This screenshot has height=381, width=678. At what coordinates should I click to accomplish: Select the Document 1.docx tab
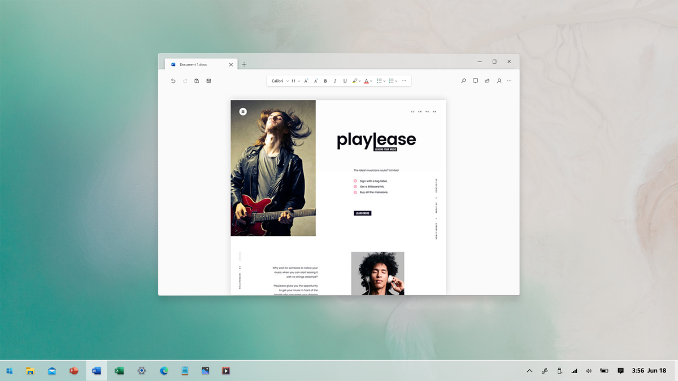200,64
